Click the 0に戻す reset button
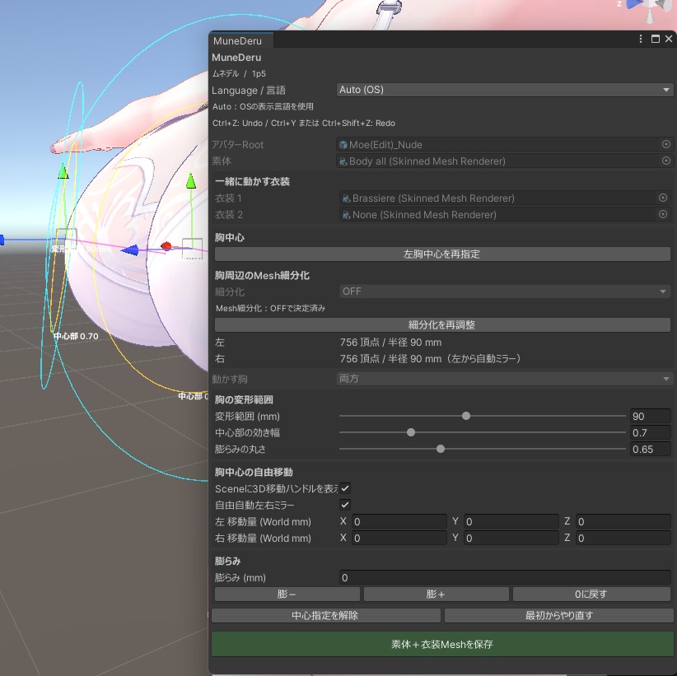 pyautogui.click(x=591, y=594)
